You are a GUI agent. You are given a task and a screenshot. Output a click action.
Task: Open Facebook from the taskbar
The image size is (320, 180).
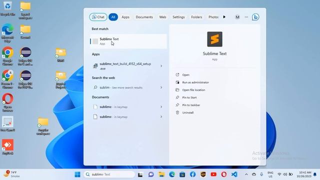click(192, 174)
